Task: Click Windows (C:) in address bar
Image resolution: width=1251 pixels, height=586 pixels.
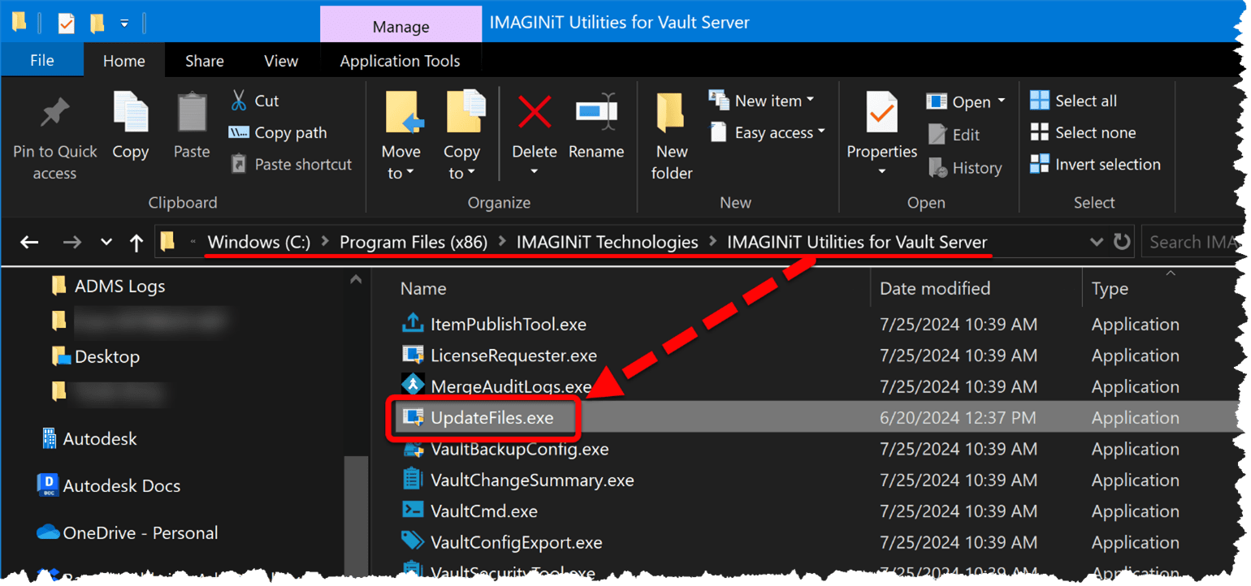Action: (259, 242)
